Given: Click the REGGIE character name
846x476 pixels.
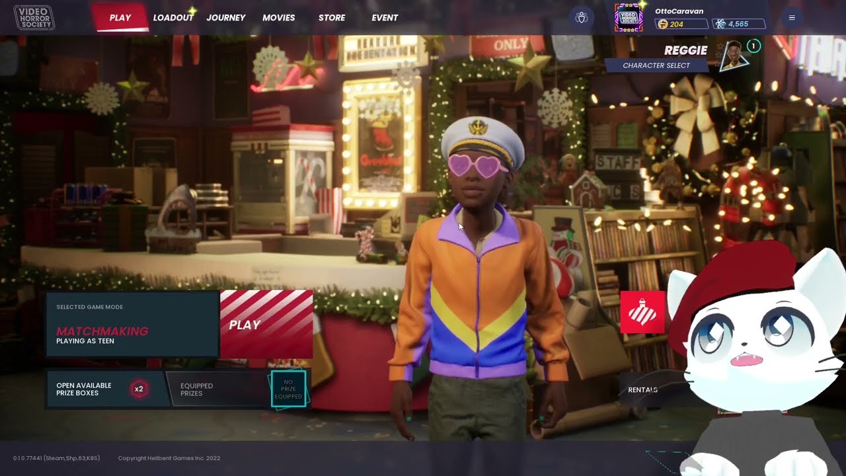Looking at the screenshot, I should 685,50.
